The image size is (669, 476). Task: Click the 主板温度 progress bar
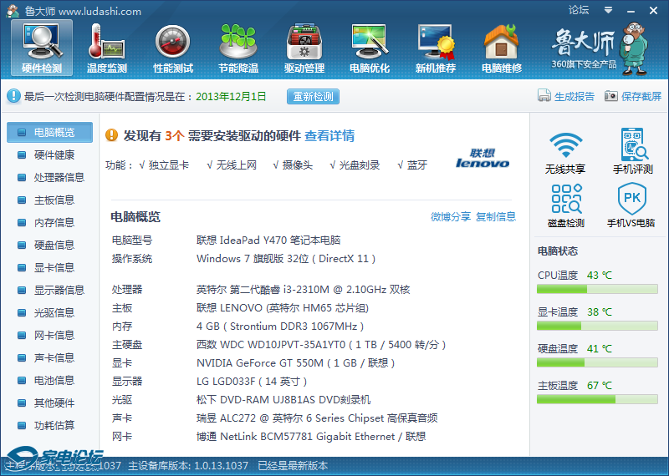pyautogui.click(x=597, y=399)
